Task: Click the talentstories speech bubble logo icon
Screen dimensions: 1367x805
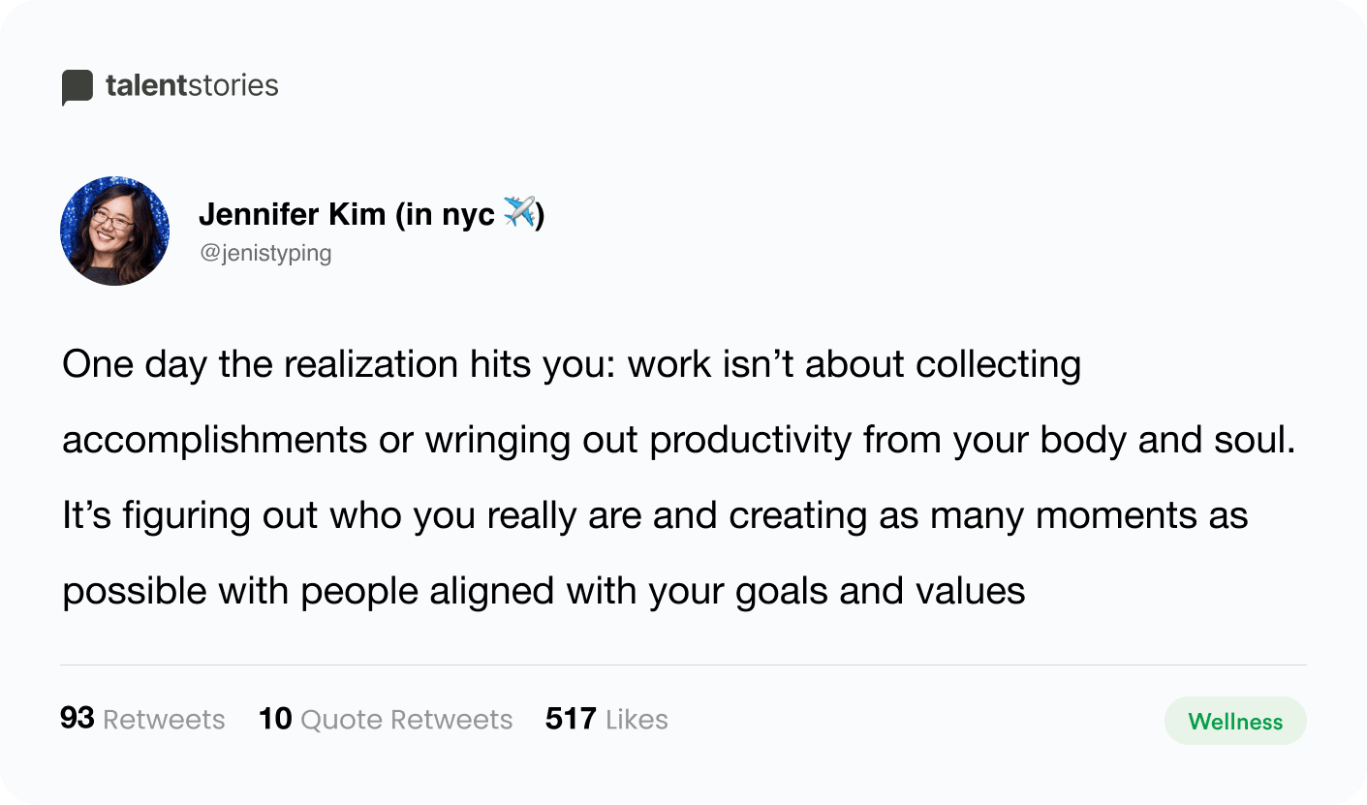Action: 78,87
